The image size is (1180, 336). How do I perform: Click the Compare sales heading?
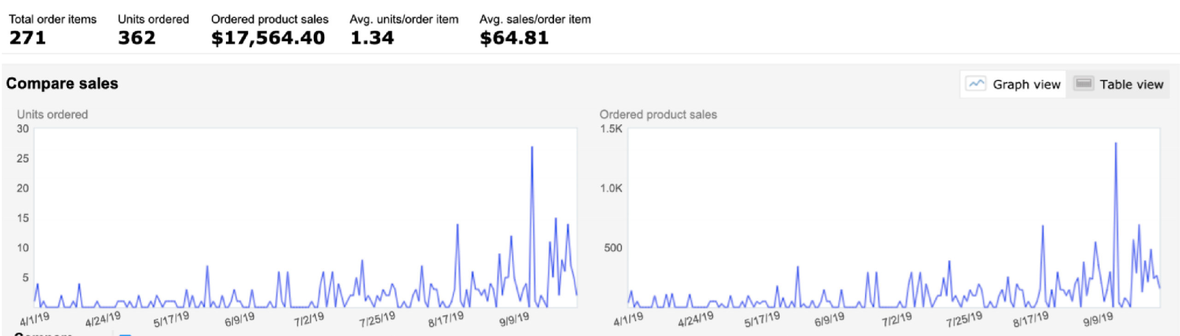coord(62,84)
